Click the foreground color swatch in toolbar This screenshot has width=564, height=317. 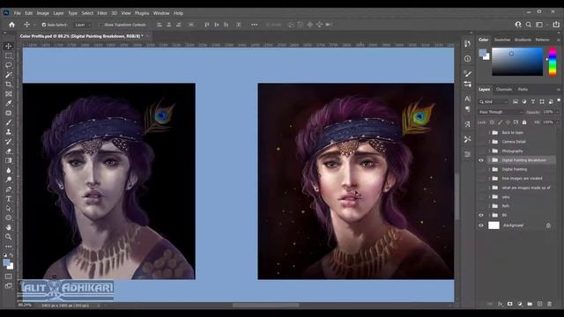(6, 262)
